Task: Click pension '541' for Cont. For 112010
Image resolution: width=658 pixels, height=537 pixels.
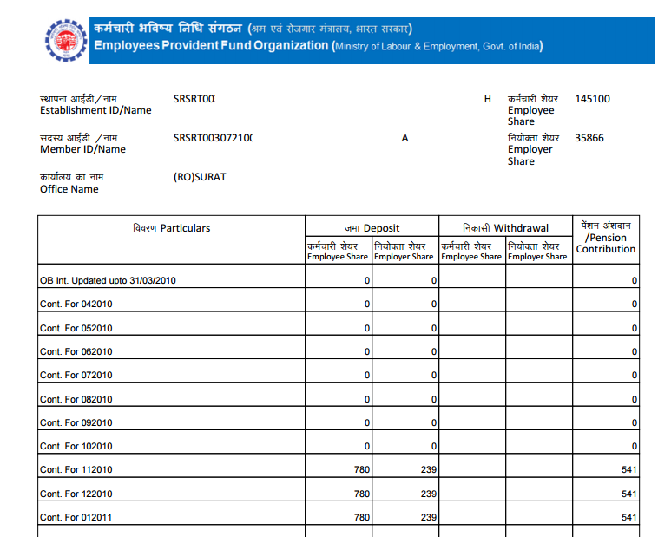Action: 629,470
